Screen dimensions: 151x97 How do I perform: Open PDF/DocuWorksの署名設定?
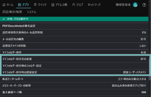pos(74,26)
